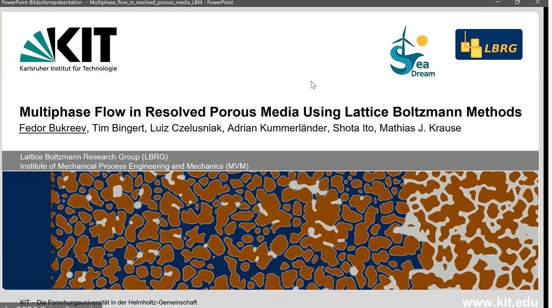Viewport: 552px width, 308px height.
Task: Close the PowerPoint presentation window
Action: click(537, 2)
